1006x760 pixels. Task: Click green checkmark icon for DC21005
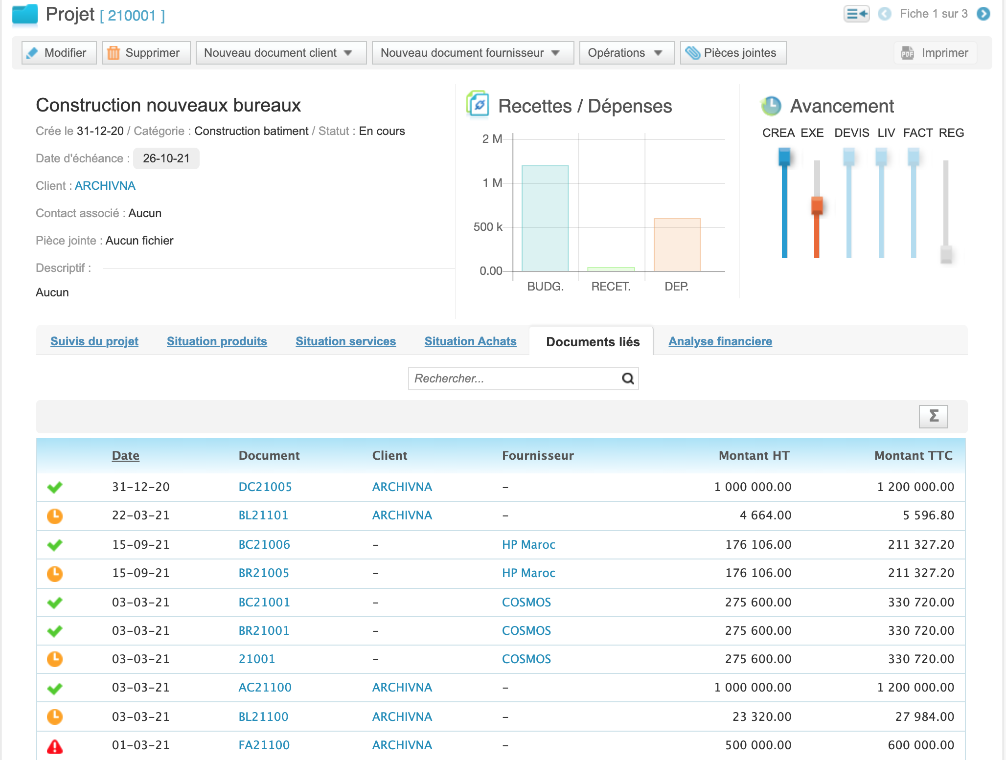[x=55, y=487]
